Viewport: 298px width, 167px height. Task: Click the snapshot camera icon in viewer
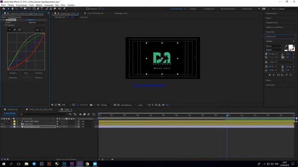coord(91,105)
